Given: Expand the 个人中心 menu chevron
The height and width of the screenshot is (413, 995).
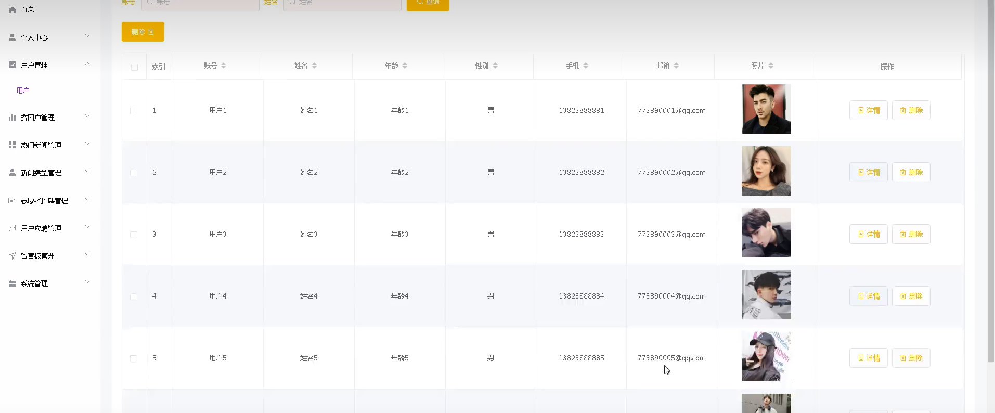Looking at the screenshot, I should [x=87, y=36].
